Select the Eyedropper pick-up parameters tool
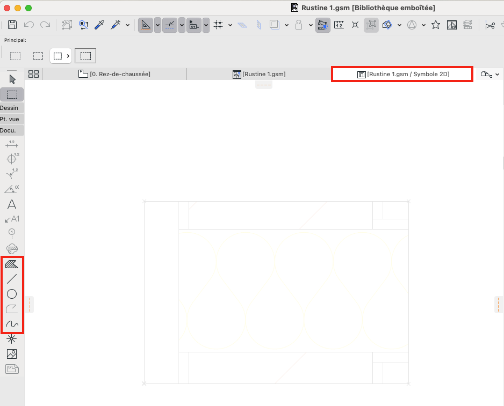Screen dimensions: 504x406 pyautogui.click(x=99, y=25)
